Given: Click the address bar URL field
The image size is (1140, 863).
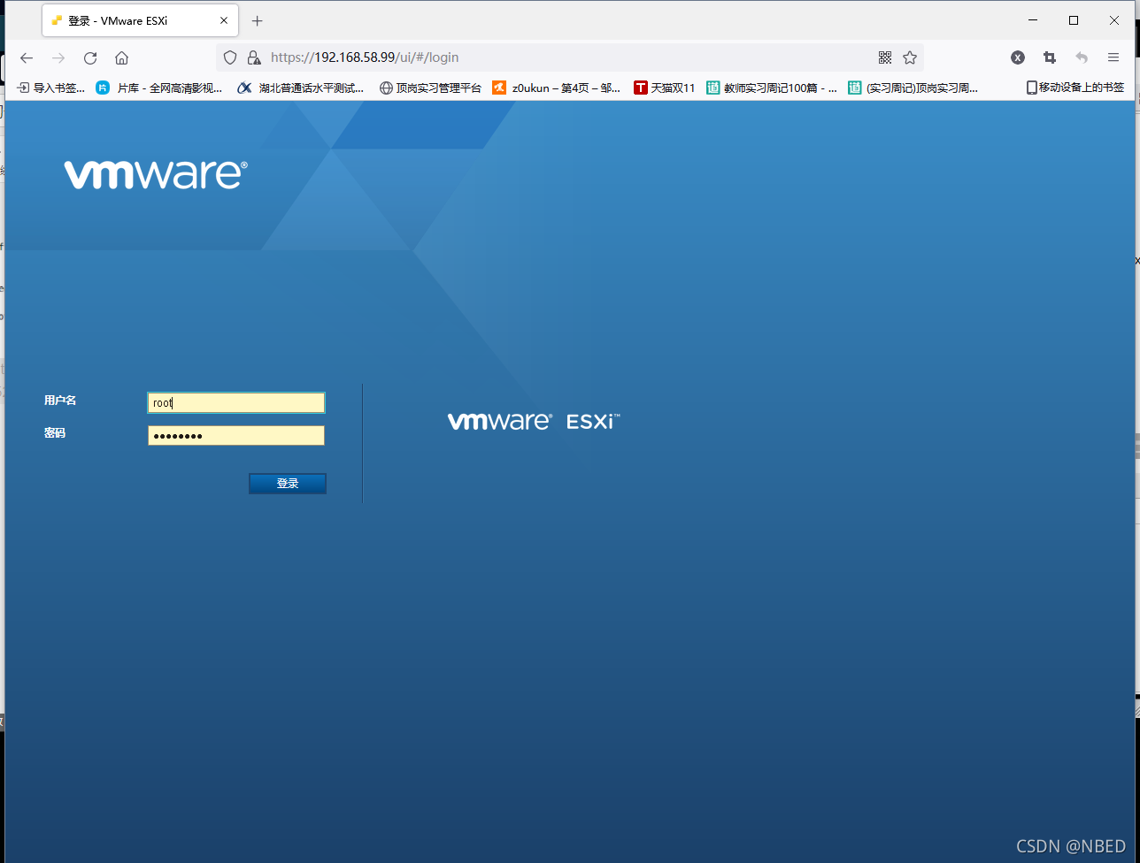Looking at the screenshot, I should (570, 57).
